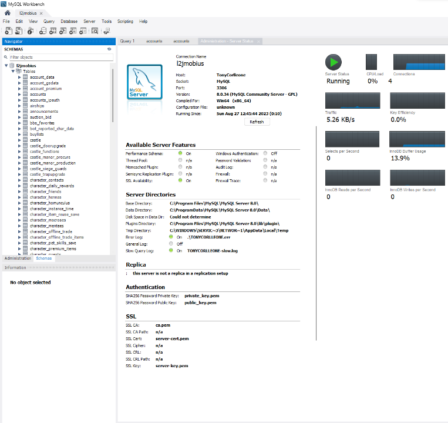Collapse the l2jmobius schema node

coord(6,66)
